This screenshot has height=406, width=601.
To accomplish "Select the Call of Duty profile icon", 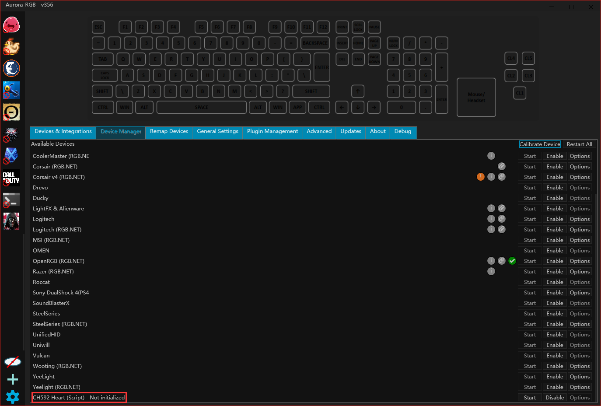I will pos(11,178).
